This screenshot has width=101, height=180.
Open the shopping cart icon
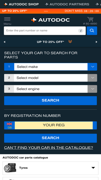[x=90, y=19]
